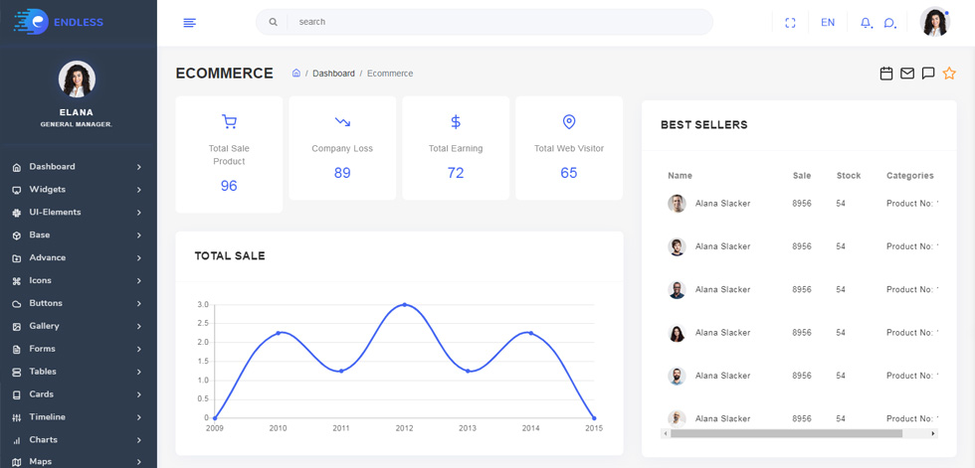Expand the Widgets menu chevron
Screen dimensions: 975x468
click(138, 190)
